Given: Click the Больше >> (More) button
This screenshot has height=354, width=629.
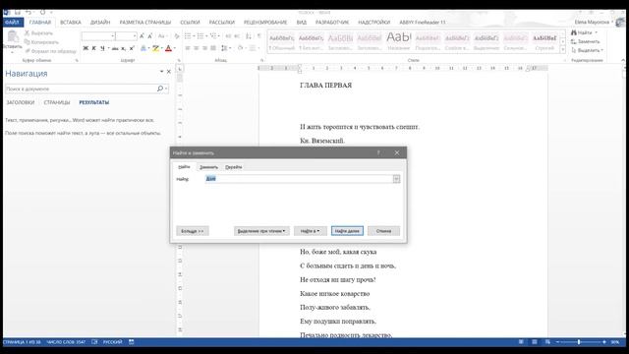Looking at the screenshot, I should [x=193, y=231].
